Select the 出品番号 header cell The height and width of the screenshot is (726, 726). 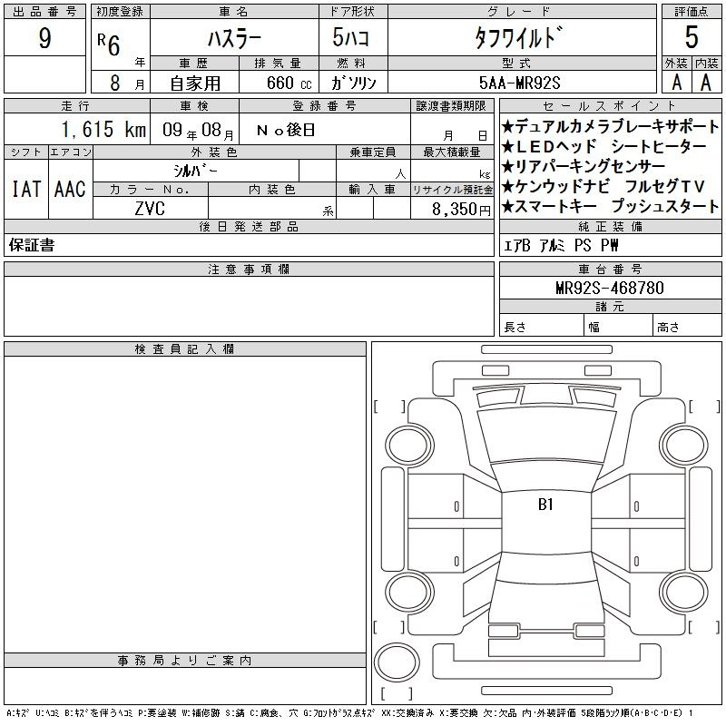pyautogui.click(x=44, y=12)
